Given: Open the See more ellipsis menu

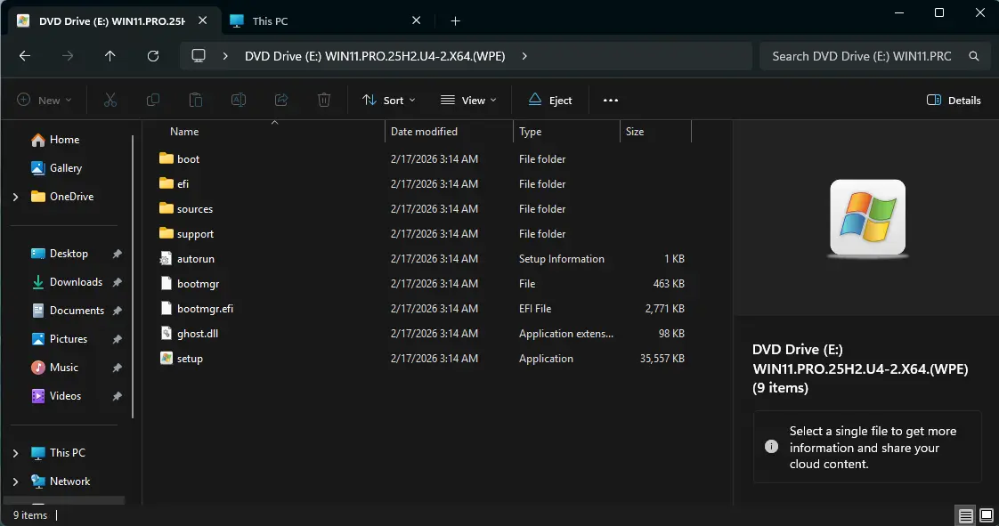Looking at the screenshot, I should [611, 100].
